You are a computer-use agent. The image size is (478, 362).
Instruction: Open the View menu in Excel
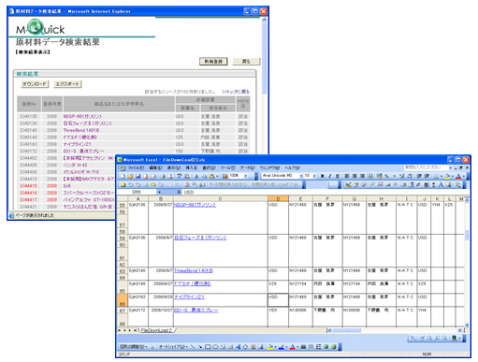[x=174, y=167]
